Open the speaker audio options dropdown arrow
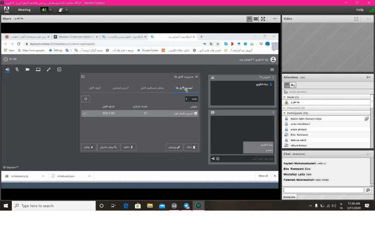This screenshot has width=375, height=234. (50, 10)
